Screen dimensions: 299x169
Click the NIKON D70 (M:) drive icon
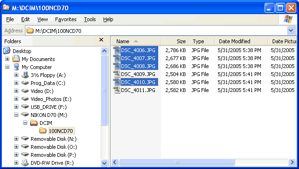pyautogui.click(x=25, y=115)
